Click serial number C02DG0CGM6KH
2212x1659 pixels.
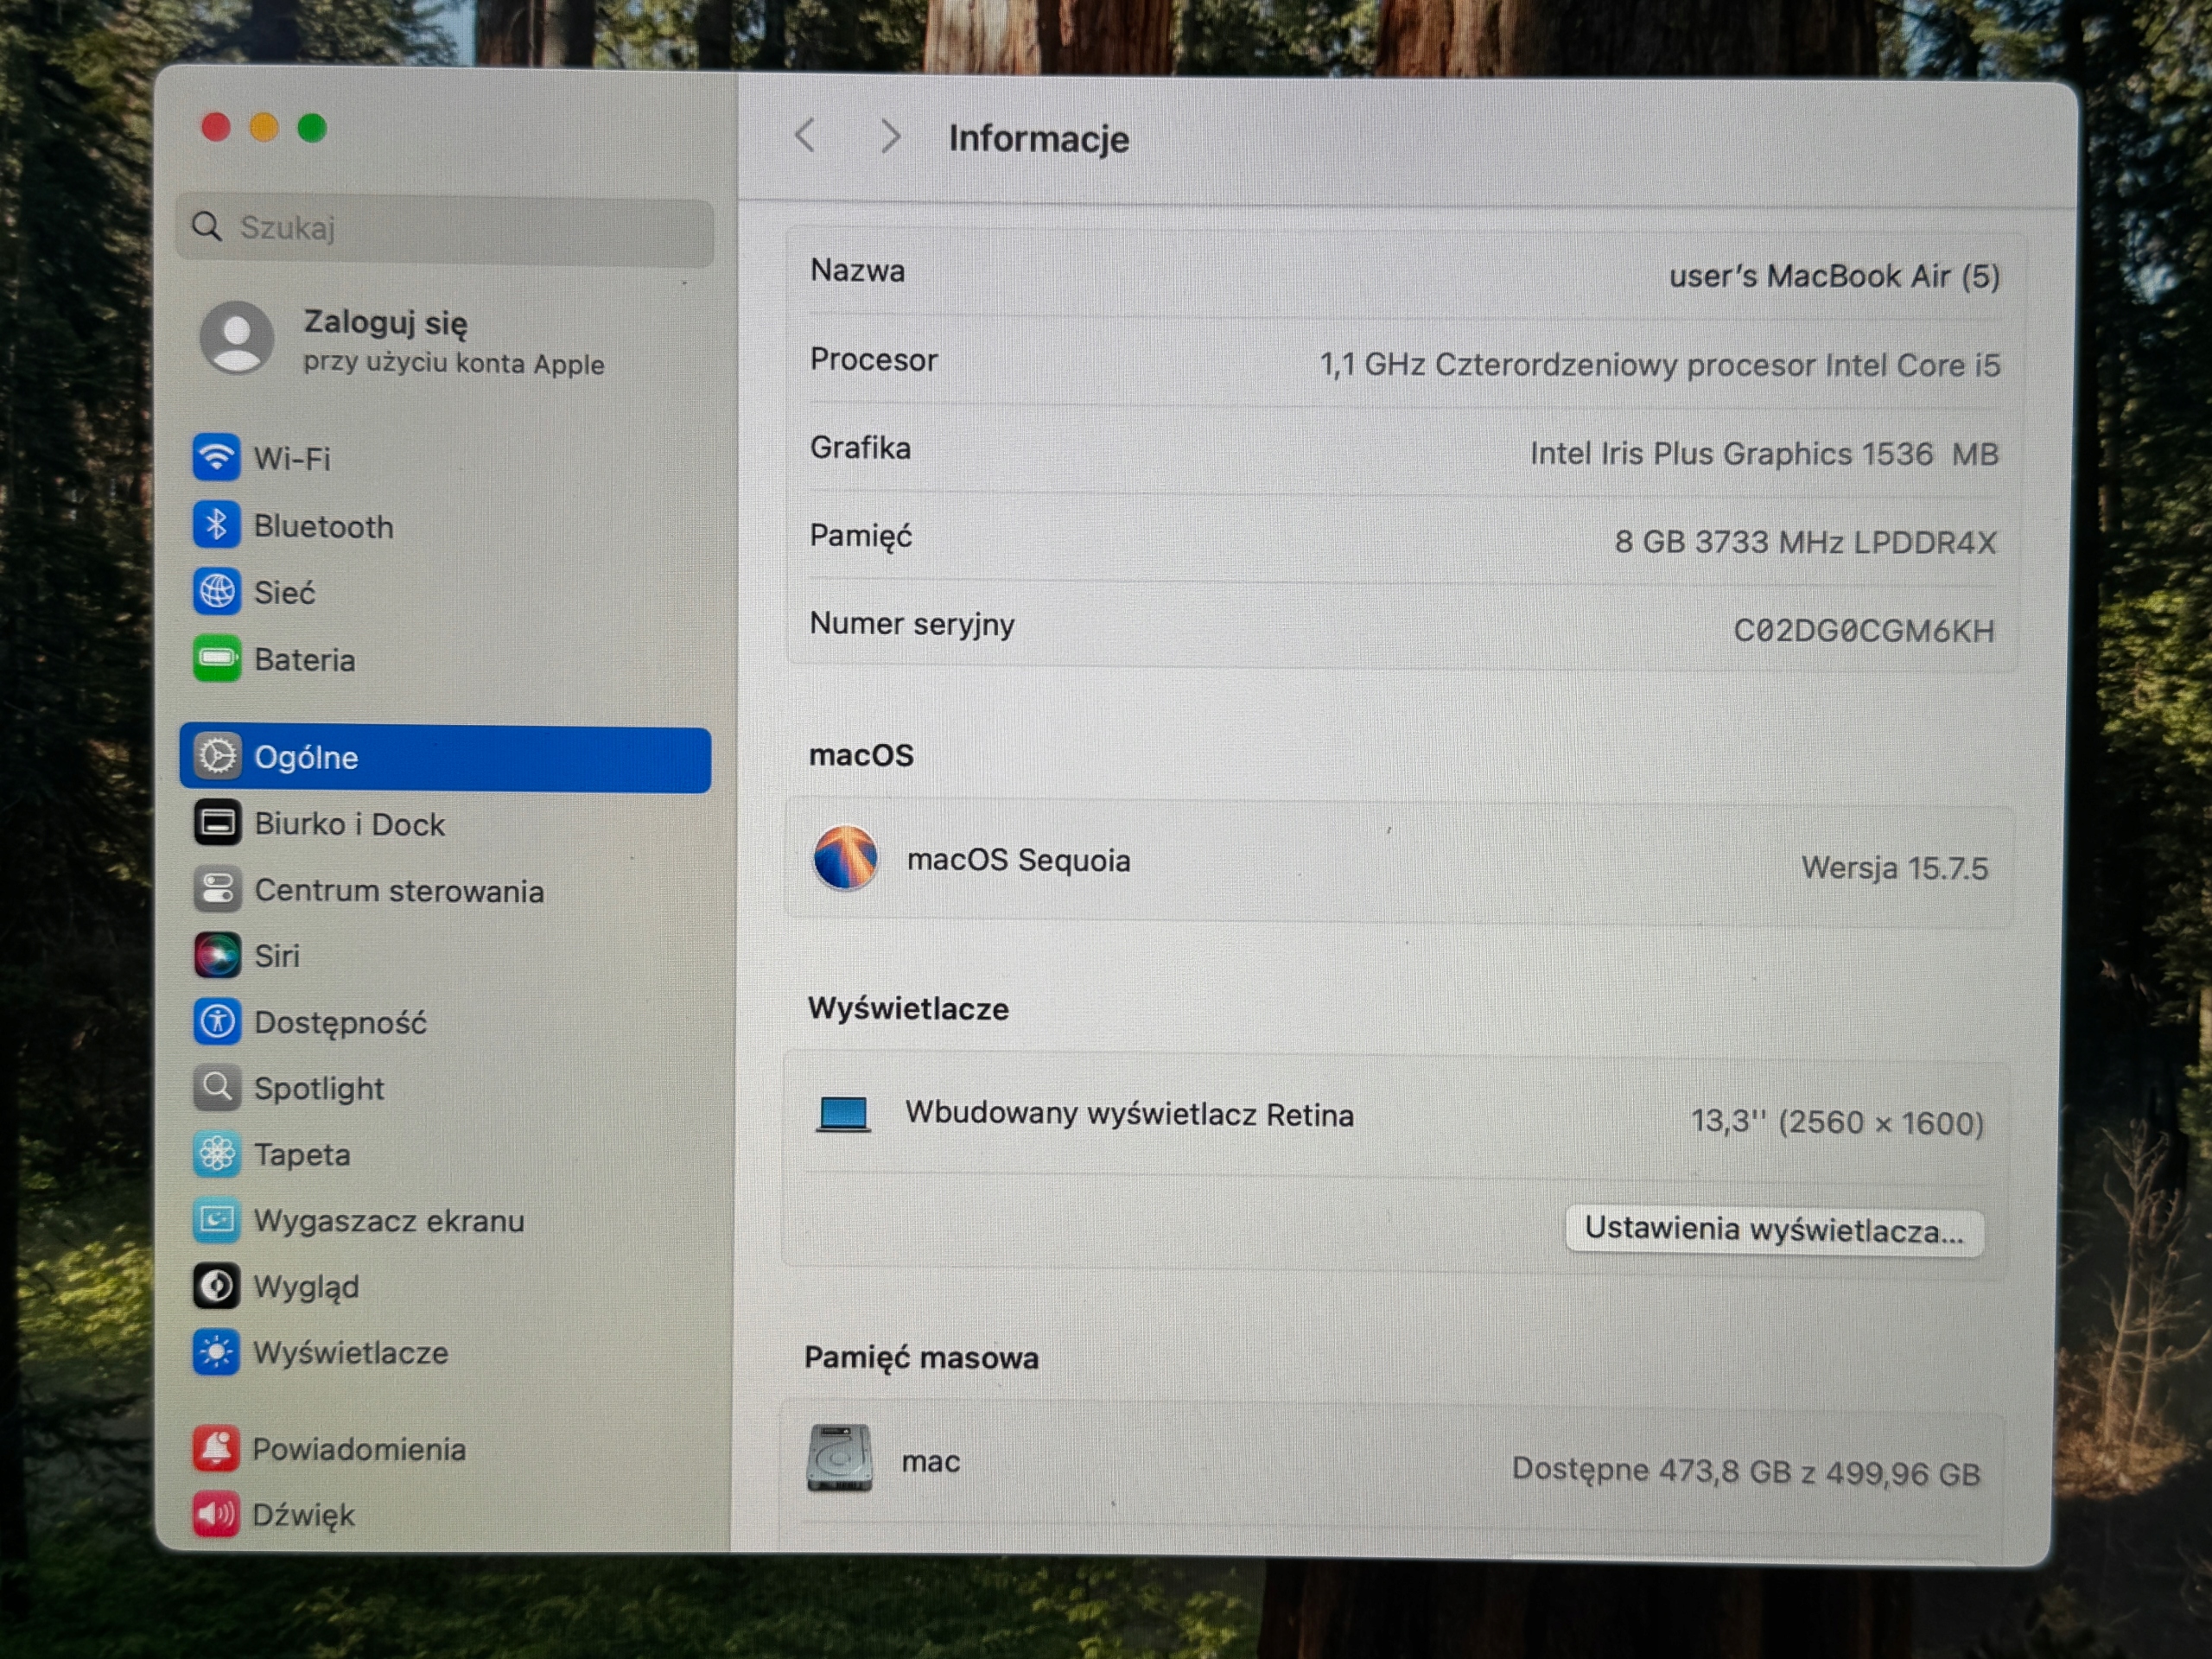[1864, 631]
